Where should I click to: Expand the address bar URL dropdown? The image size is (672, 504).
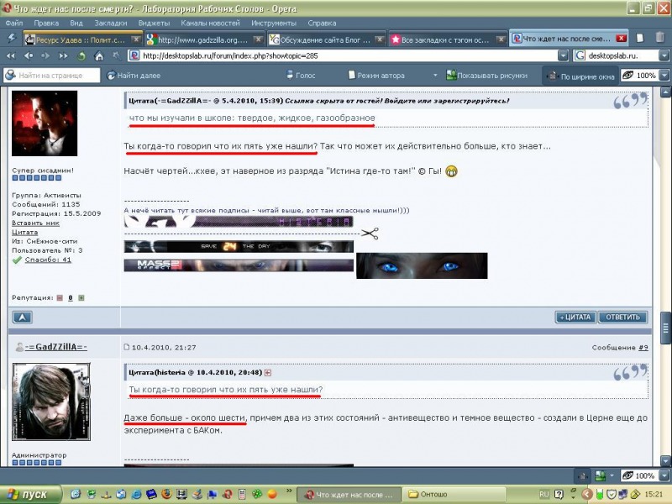coord(564,56)
